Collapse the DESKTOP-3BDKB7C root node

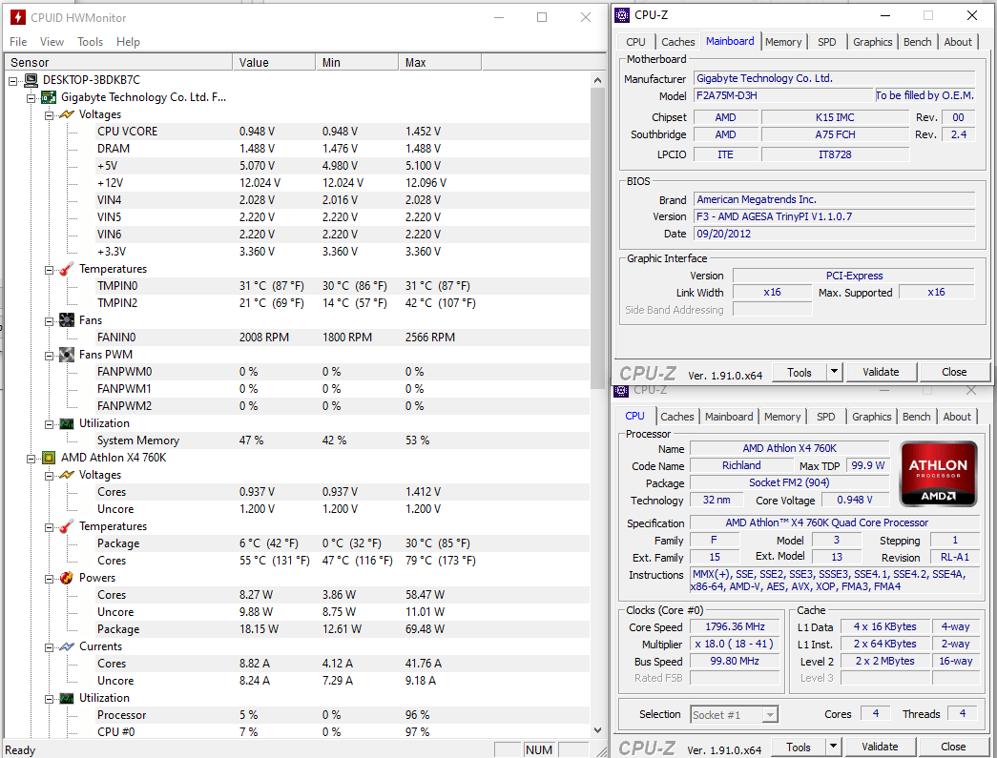point(12,81)
